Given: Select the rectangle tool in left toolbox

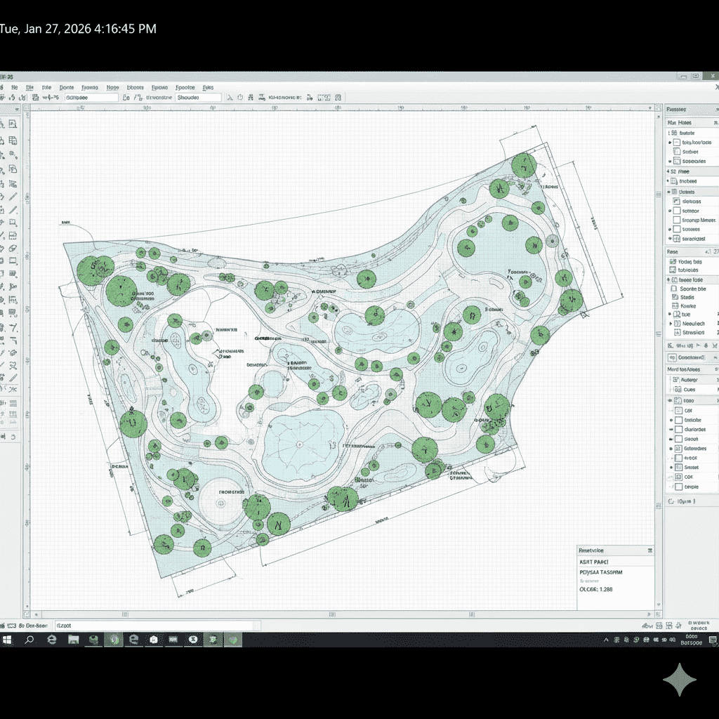Looking at the screenshot, I should tap(12, 261).
